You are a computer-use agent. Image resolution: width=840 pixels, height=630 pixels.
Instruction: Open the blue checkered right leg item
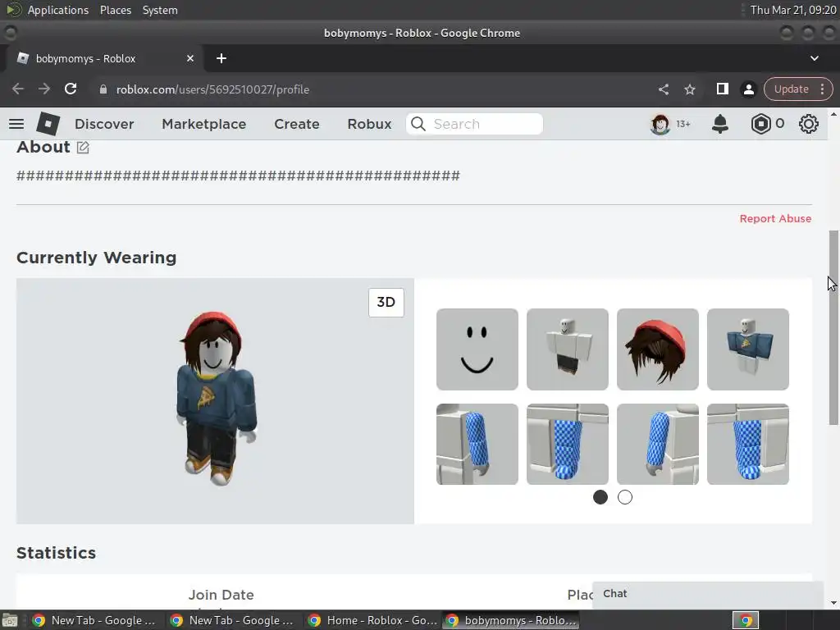pos(747,444)
